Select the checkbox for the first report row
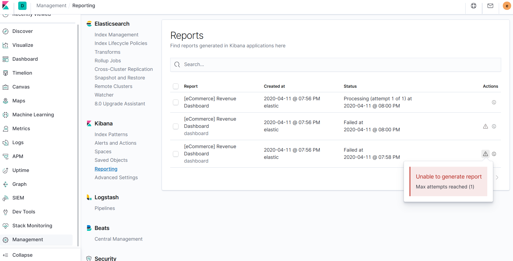Image resolution: width=513 pixels, height=261 pixels. 176,102
